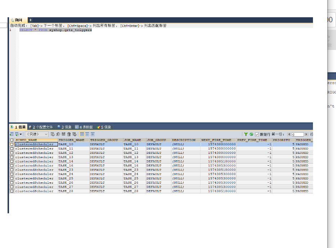
Task: Open the 5 信息 tab
Action: tap(104, 127)
